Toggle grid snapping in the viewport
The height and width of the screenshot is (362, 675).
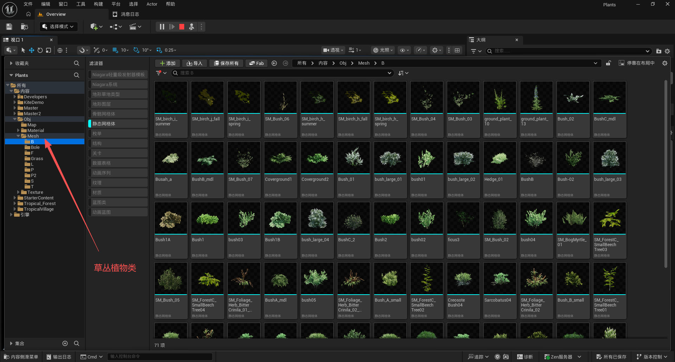(x=115, y=50)
